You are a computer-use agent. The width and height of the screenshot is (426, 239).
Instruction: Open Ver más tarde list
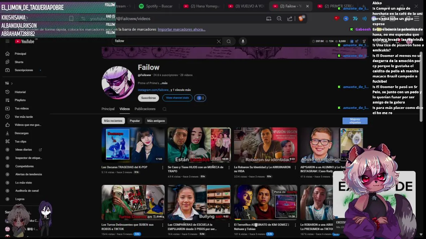coord(24,117)
